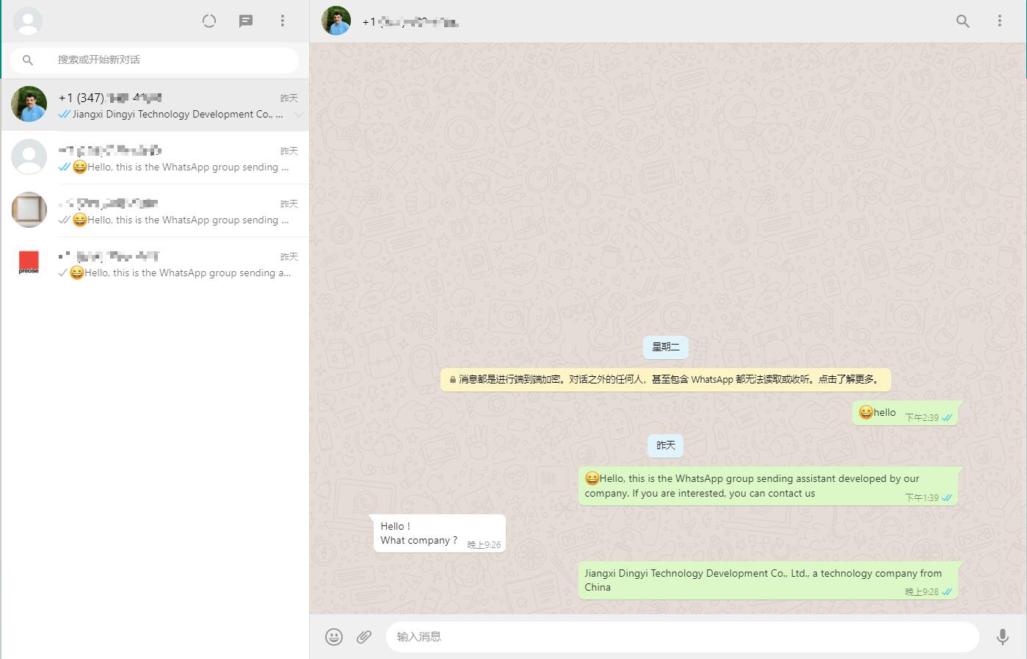Open your own profile avatar
The image size is (1027, 659).
(28, 21)
